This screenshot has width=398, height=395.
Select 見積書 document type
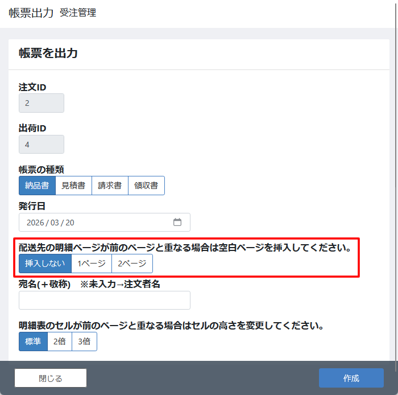[73, 186]
